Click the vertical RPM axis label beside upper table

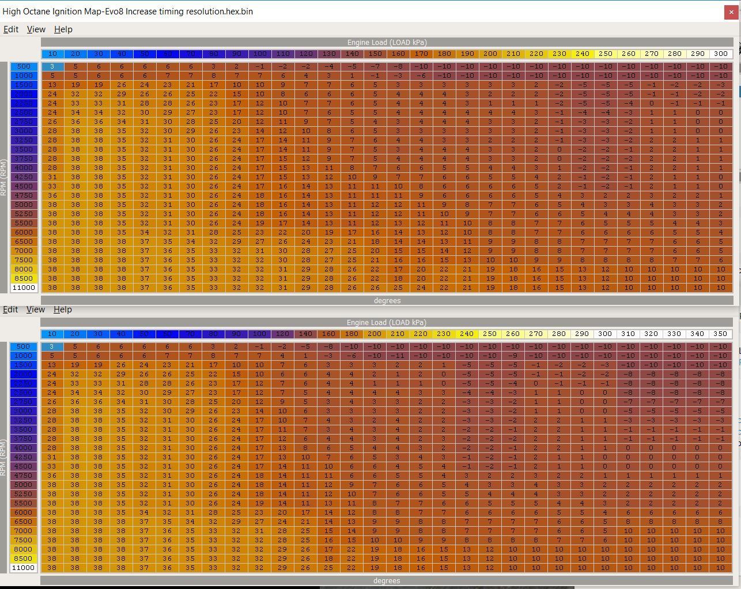pos(3,177)
